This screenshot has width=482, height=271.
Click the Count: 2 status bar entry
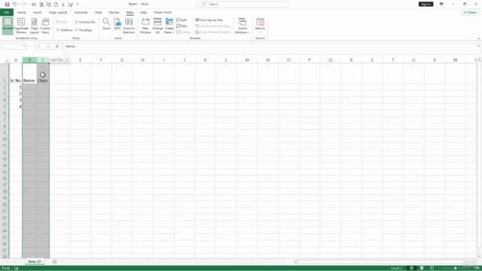tap(396, 268)
